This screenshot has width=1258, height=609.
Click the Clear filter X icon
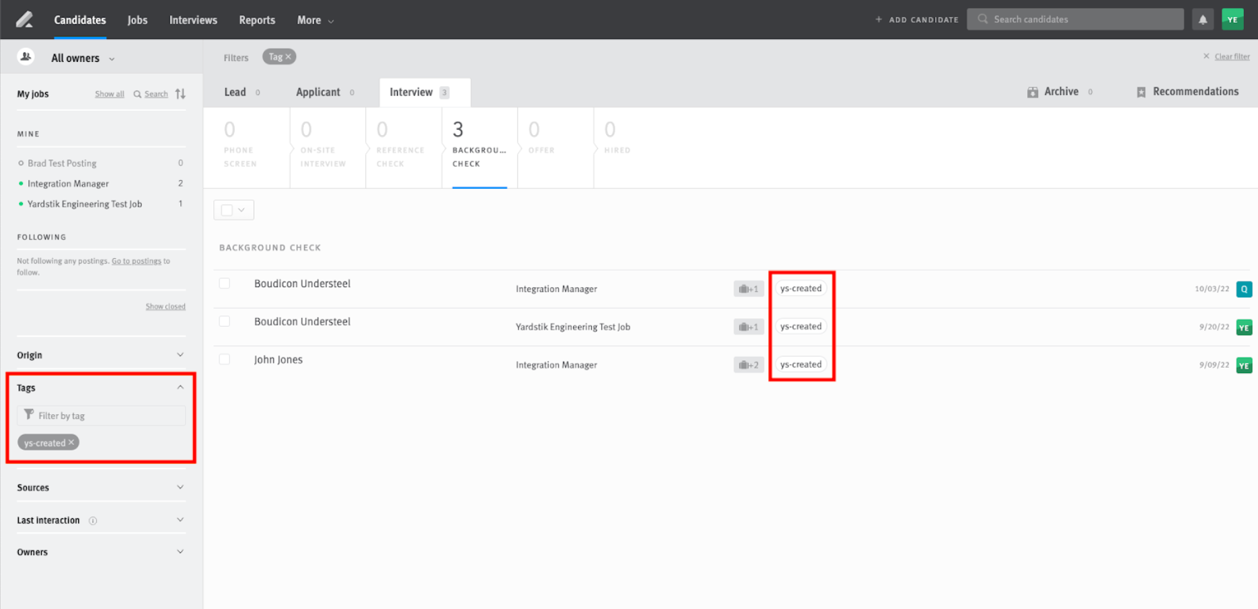click(x=1206, y=56)
